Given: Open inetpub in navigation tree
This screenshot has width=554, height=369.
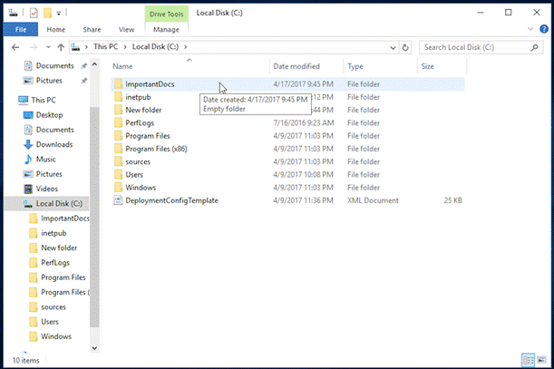Looking at the screenshot, I should point(53,233).
